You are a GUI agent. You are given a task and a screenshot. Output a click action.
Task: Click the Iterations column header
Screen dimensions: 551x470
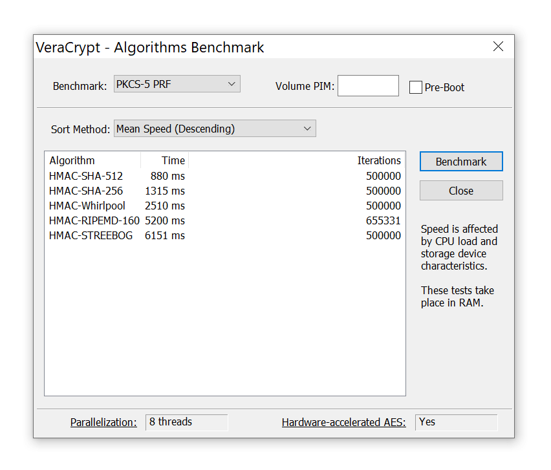click(x=297, y=160)
